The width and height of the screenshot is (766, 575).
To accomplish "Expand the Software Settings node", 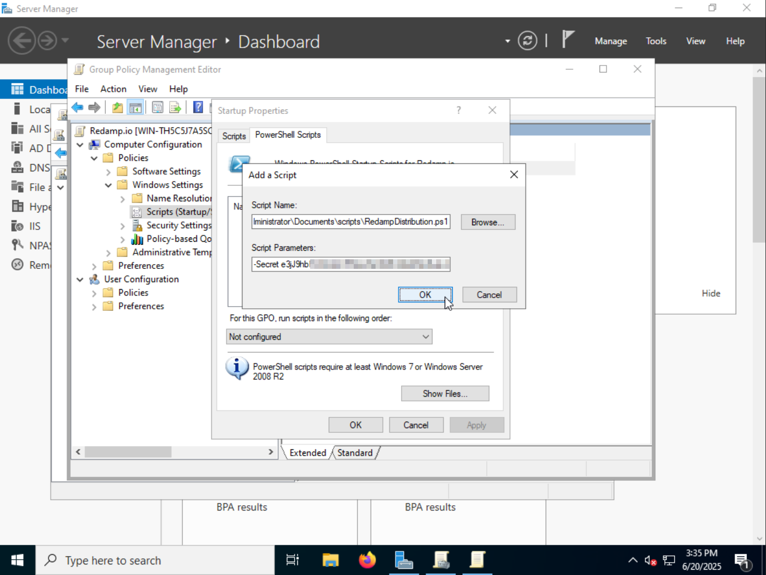I will coord(108,171).
